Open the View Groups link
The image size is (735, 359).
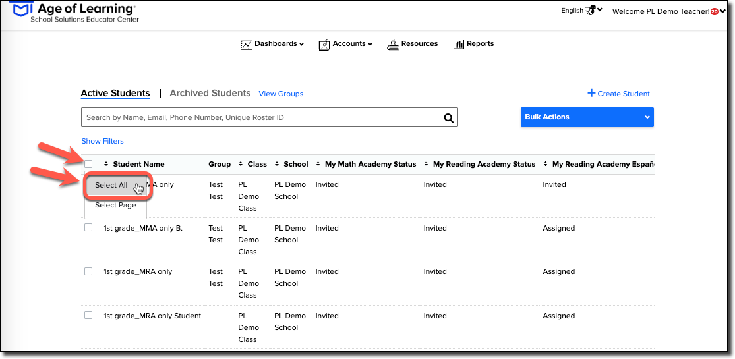281,94
